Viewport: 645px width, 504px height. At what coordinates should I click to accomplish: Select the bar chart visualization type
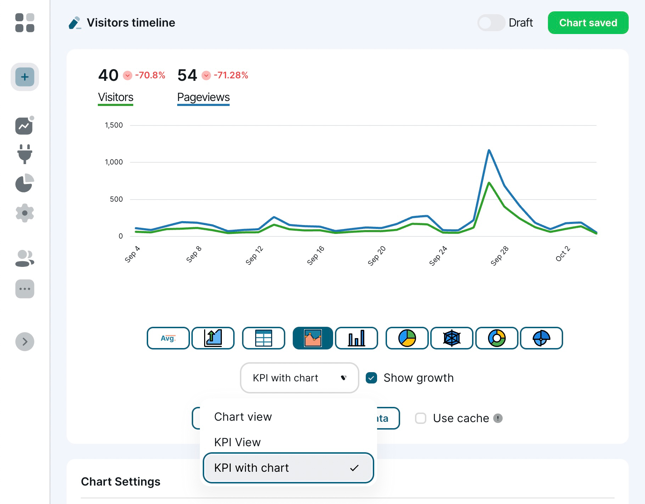coord(356,338)
